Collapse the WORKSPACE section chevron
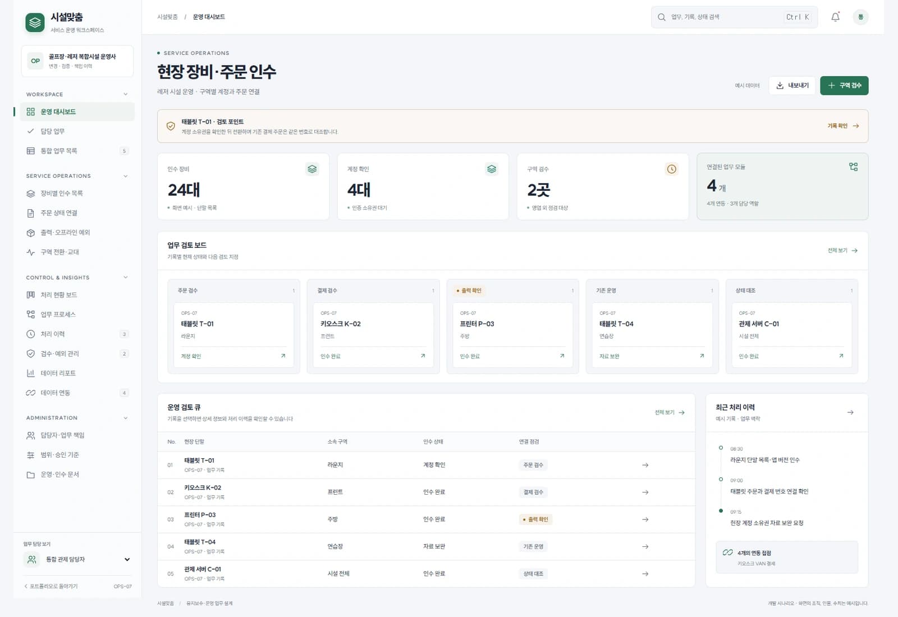This screenshot has height=617, width=898. 125,94
